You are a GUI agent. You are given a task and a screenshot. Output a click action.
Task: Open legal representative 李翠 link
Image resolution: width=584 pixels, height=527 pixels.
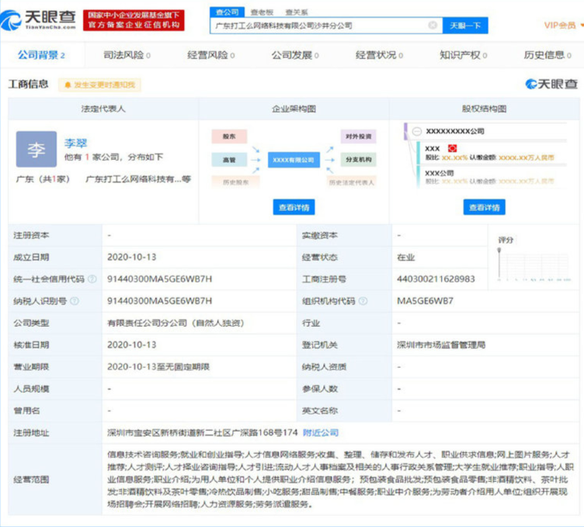point(75,144)
